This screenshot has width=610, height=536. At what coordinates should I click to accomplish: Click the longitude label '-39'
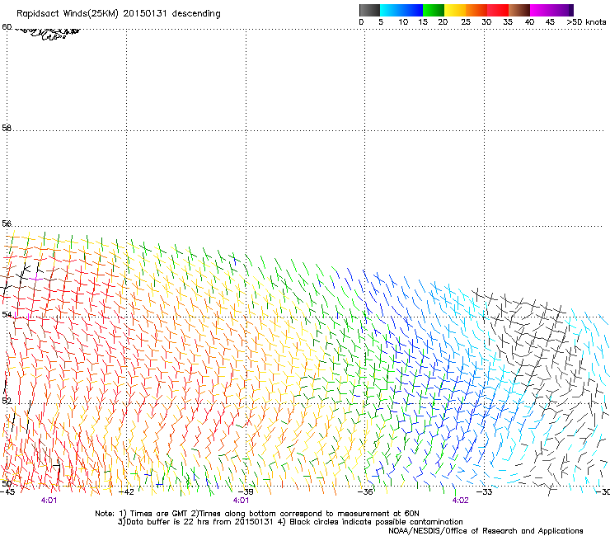coord(246,491)
